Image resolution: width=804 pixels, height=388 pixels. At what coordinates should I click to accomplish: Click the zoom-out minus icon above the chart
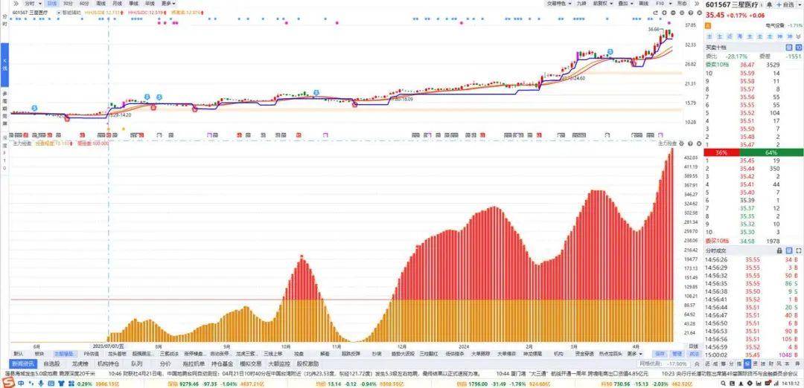[x=673, y=12]
